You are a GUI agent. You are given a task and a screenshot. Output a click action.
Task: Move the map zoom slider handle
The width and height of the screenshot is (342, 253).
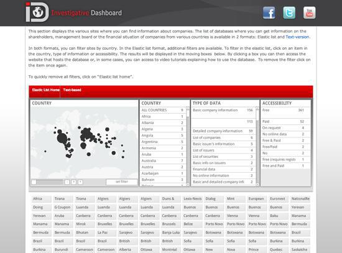pyautogui.click(x=34, y=182)
